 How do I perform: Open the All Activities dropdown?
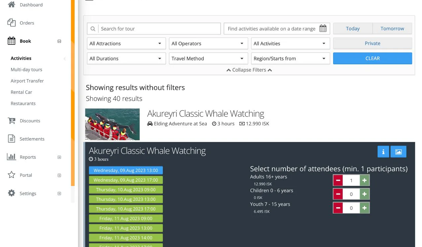(x=291, y=43)
